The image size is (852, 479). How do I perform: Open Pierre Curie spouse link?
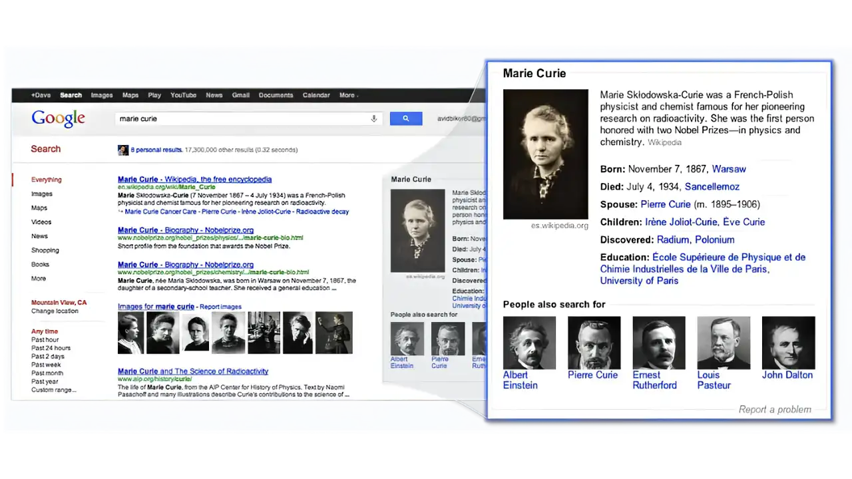(666, 204)
